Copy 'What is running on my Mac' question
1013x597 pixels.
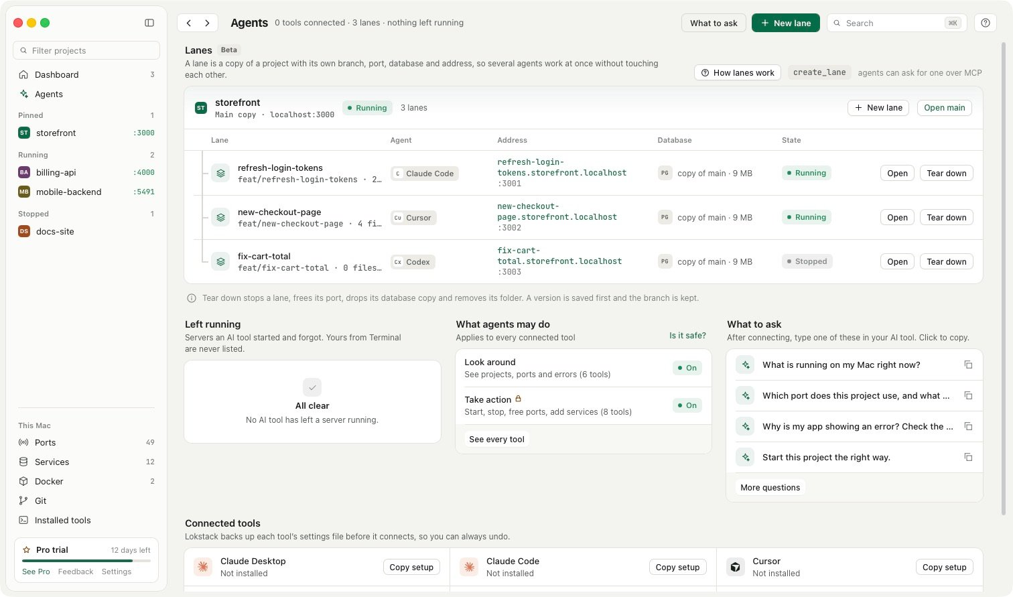968,364
